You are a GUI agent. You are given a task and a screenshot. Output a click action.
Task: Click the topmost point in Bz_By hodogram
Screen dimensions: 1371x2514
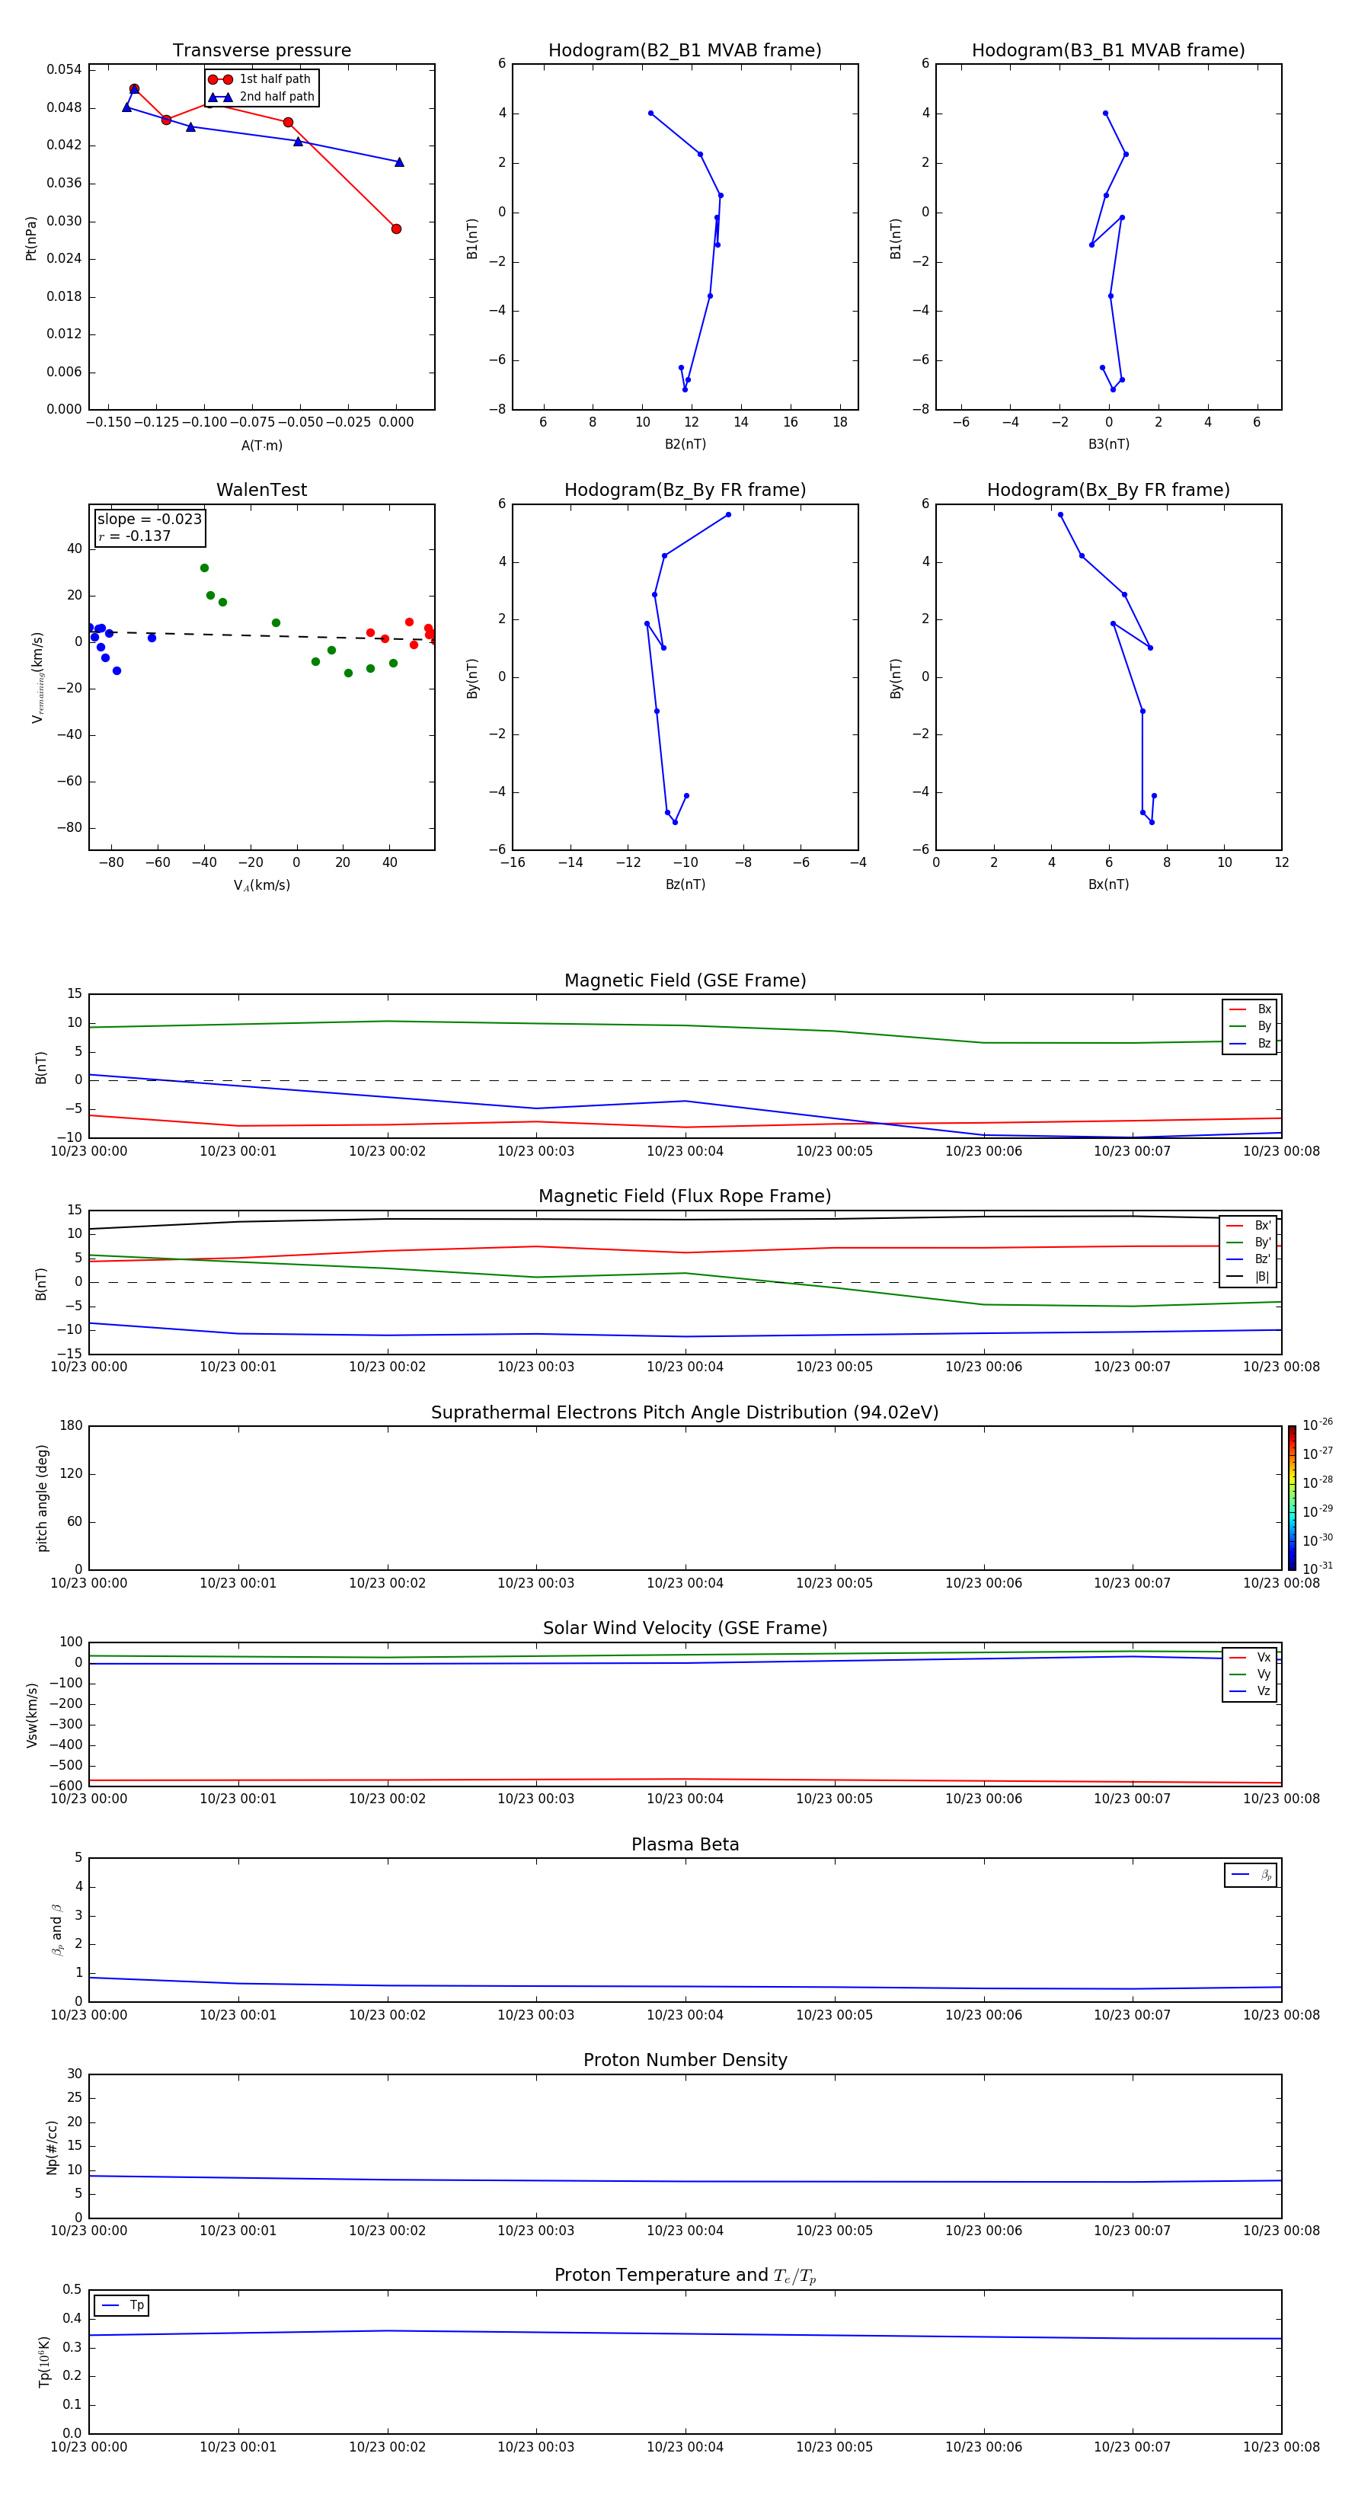coord(728,514)
